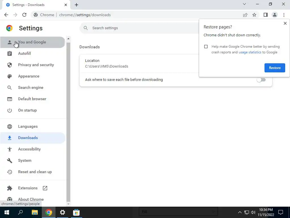This screenshot has height=218, width=290.
Task: Click the browser back arrow
Action: coord(6,15)
